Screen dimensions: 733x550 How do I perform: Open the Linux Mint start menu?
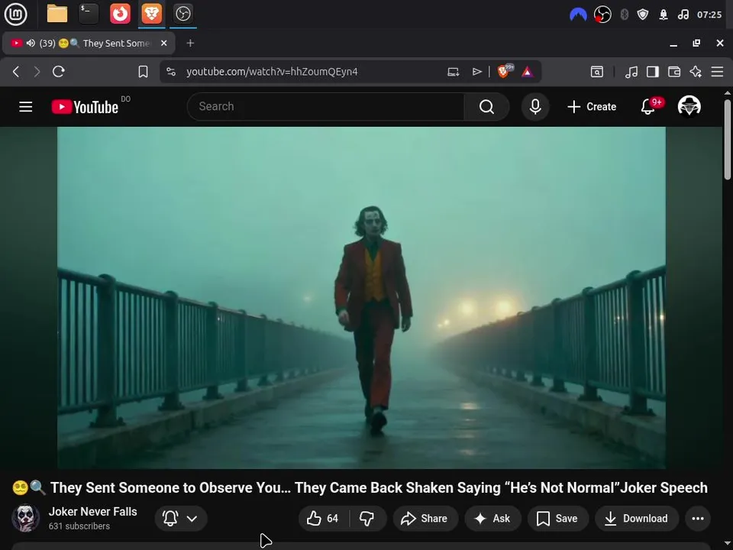pyautogui.click(x=16, y=14)
